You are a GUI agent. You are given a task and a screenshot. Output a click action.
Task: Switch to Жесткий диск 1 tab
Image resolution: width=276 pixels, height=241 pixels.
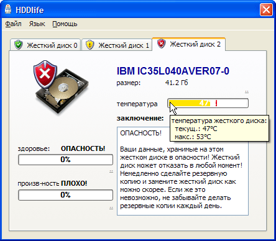pyautogui.click(x=117, y=45)
